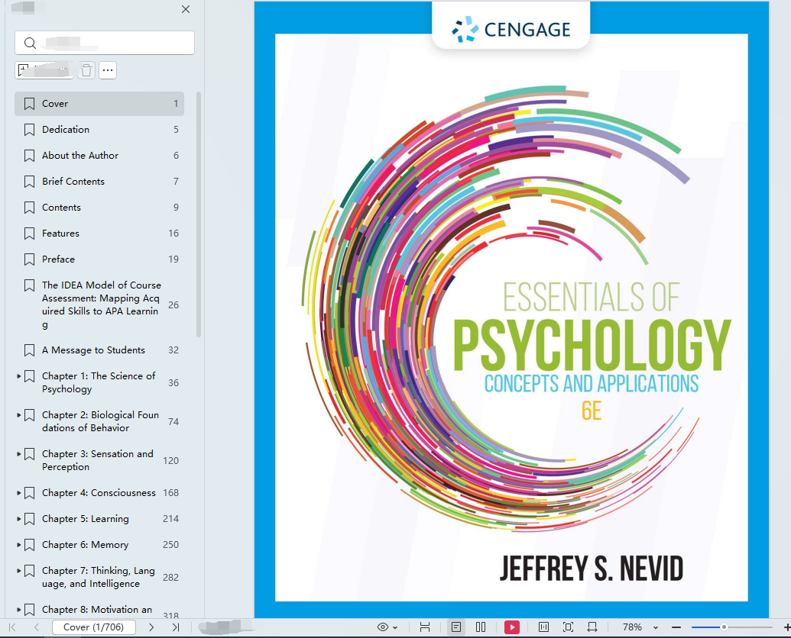This screenshot has width=791, height=638.
Task: Click the bookmark icon beside Features
Action: (x=29, y=233)
